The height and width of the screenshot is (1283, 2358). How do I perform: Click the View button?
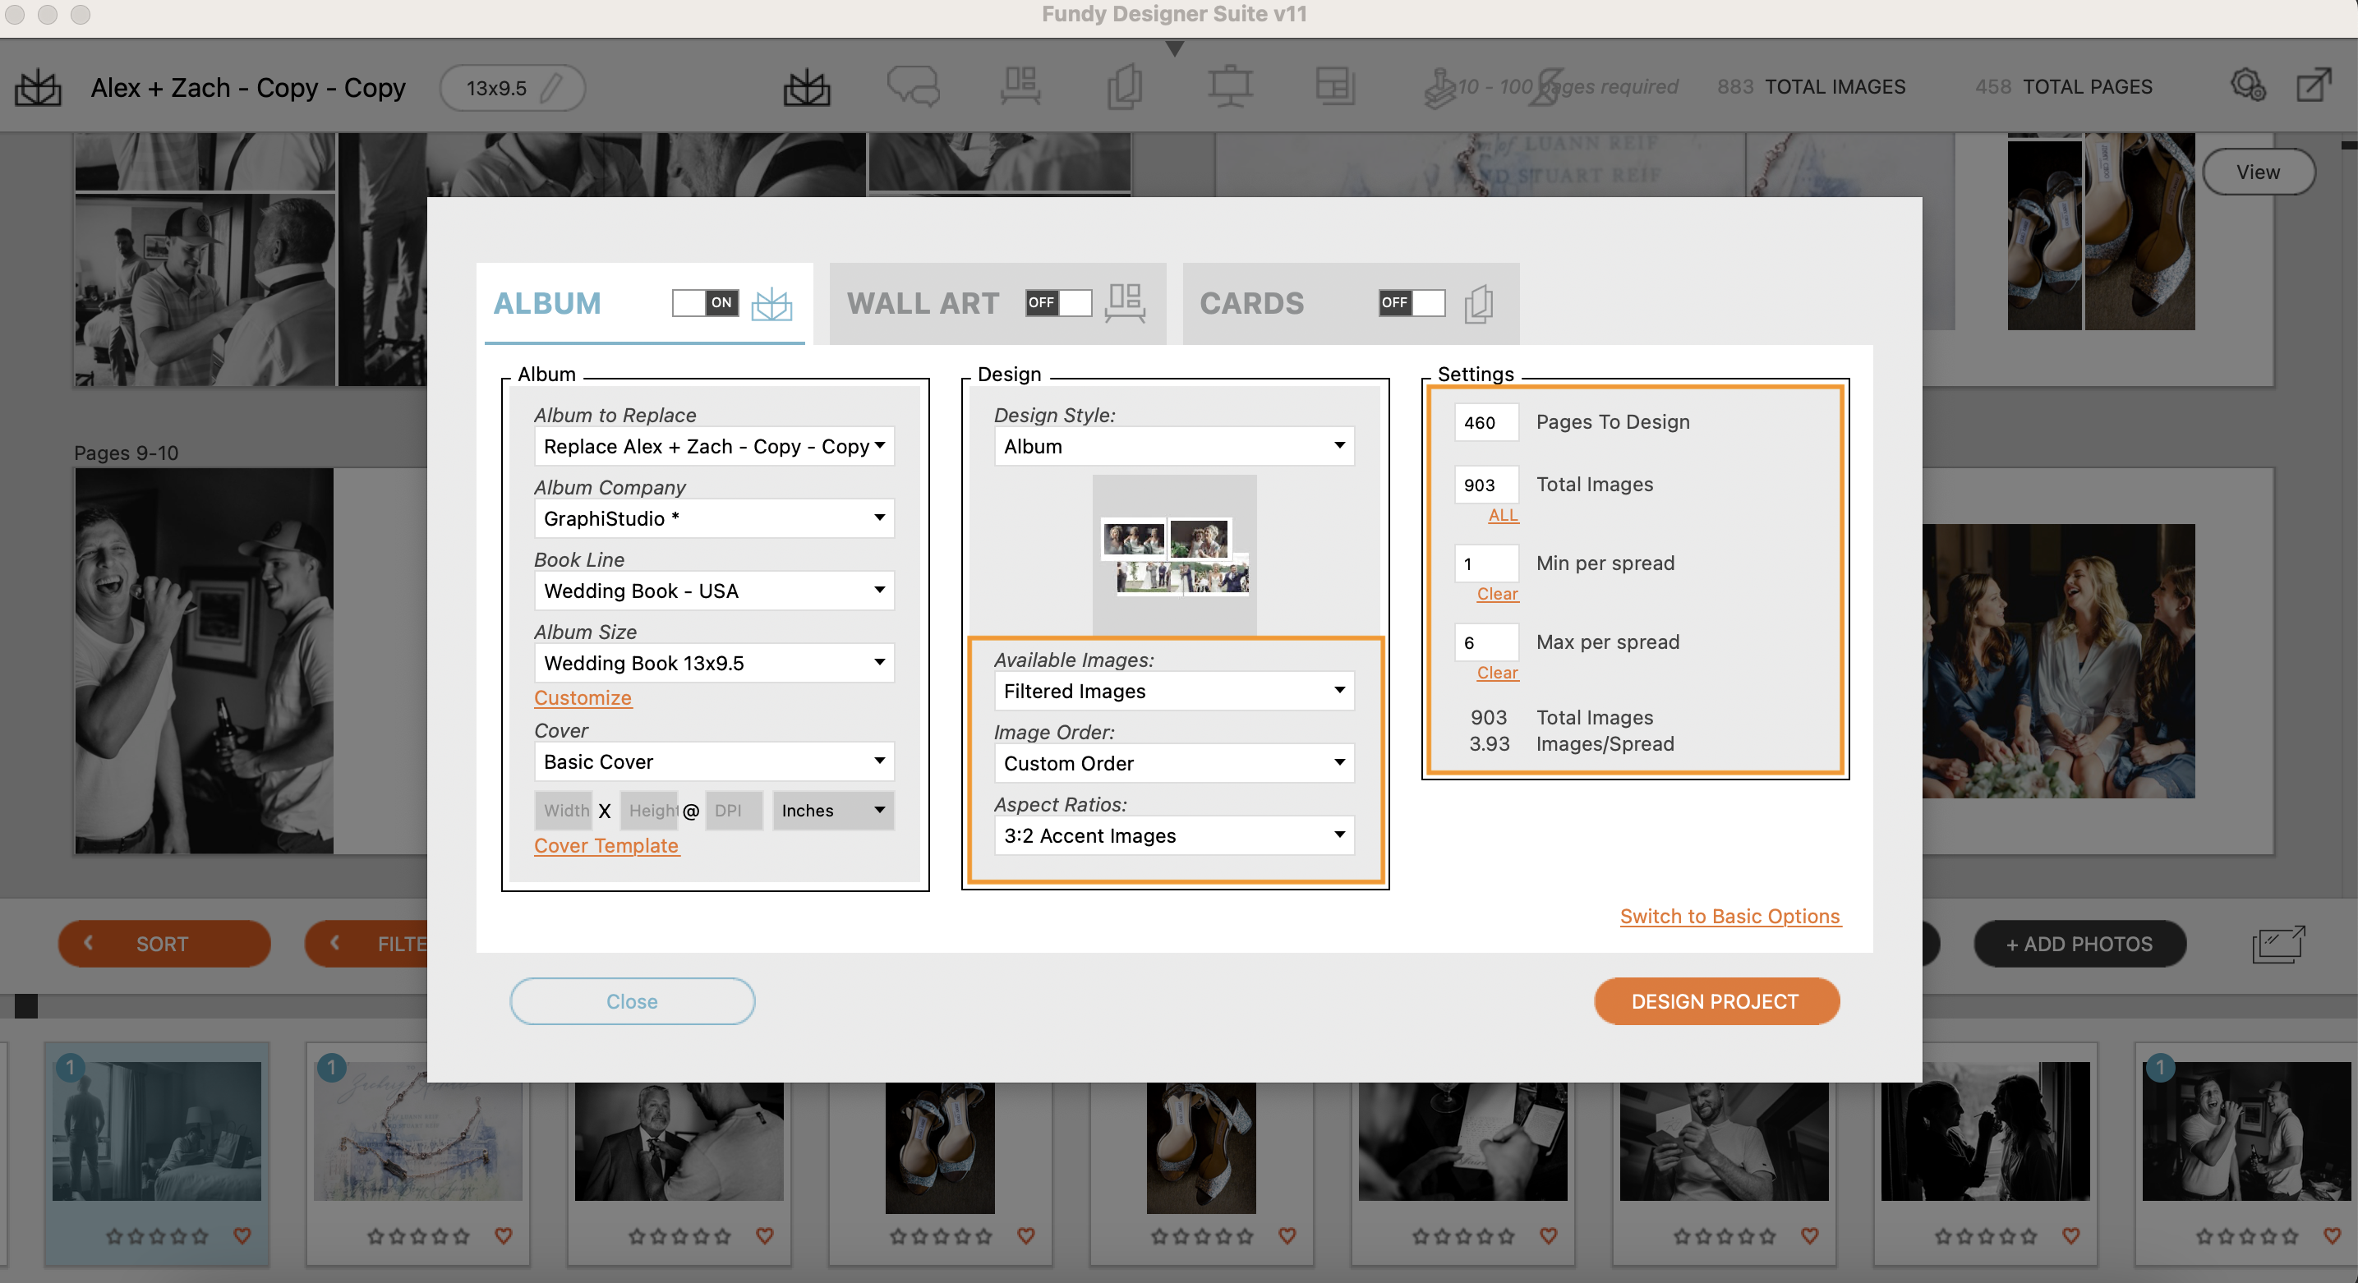tap(2259, 172)
